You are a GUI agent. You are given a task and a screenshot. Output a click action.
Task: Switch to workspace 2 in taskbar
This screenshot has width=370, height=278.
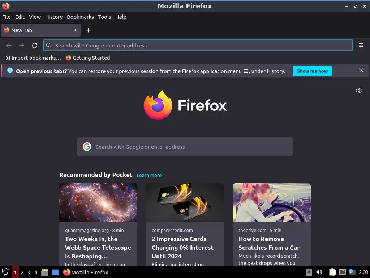pos(22,273)
